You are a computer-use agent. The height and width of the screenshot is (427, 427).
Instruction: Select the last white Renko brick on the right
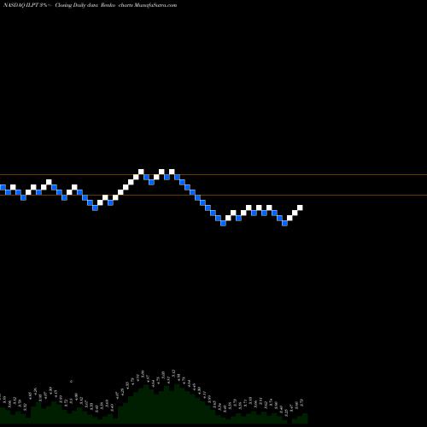[300, 208]
